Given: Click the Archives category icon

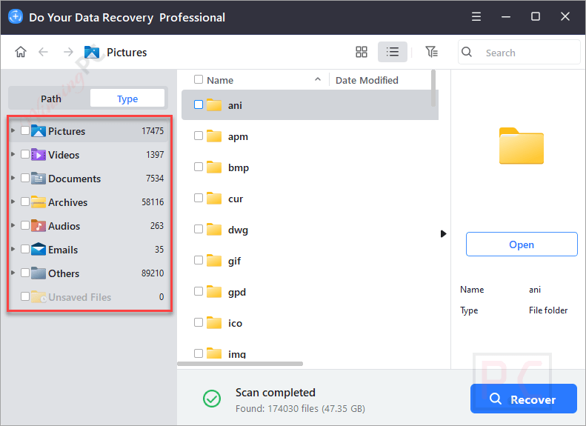Looking at the screenshot, I should (x=39, y=202).
